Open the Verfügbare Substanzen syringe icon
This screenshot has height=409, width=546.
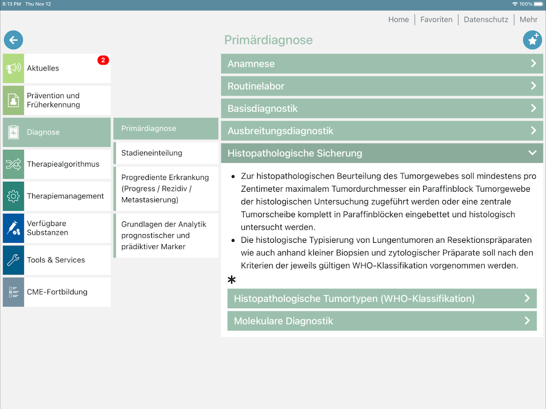tap(14, 228)
